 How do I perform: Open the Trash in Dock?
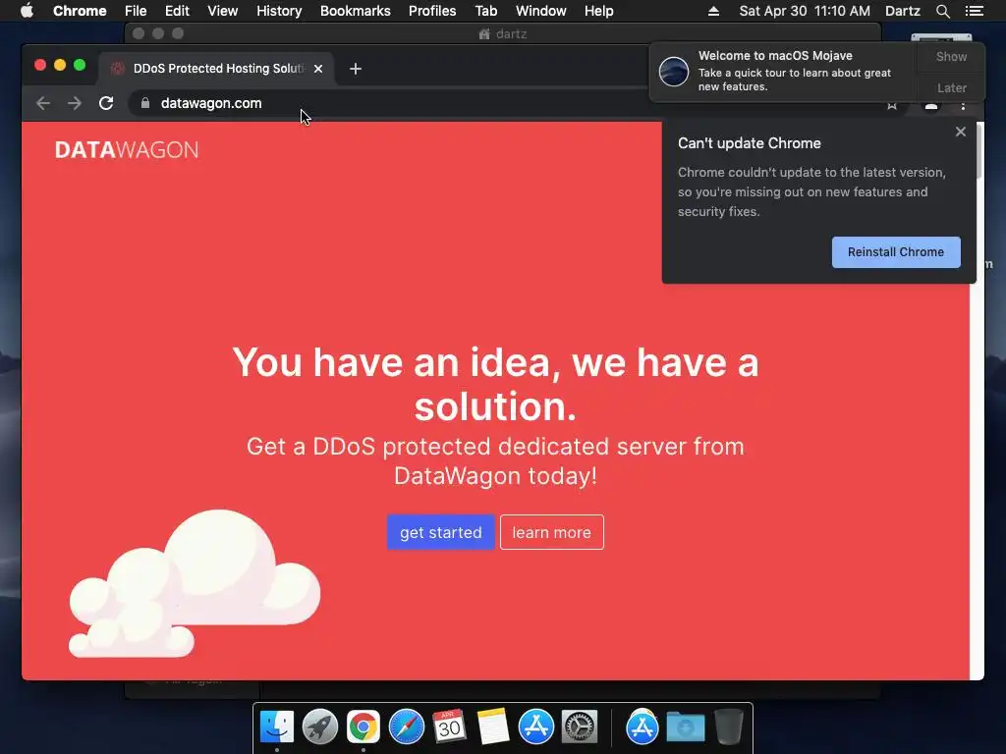(x=729, y=727)
